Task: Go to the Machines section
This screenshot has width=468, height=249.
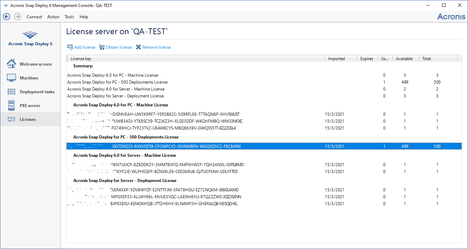Action: tap(30, 78)
